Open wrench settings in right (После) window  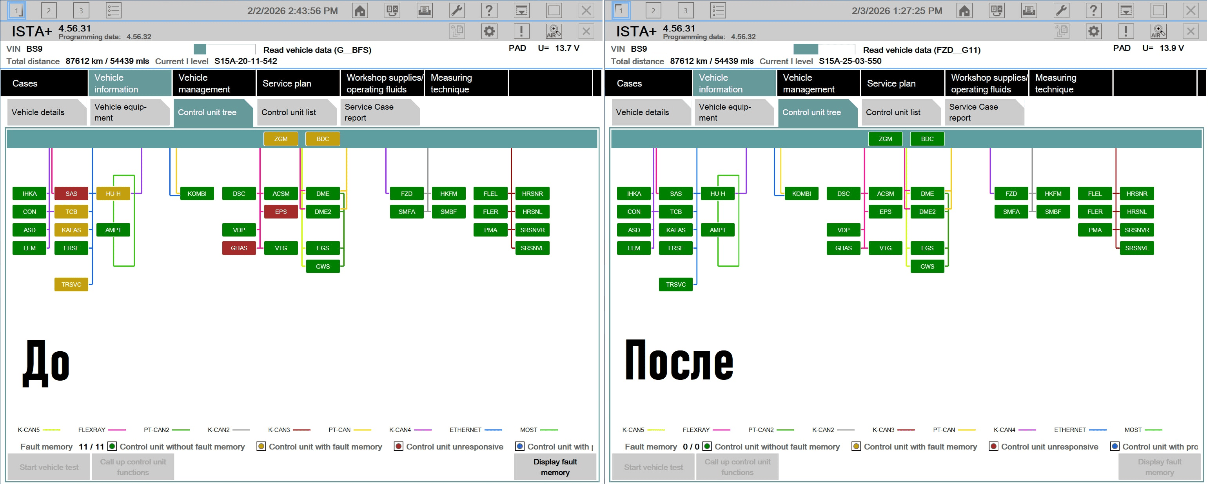(x=1061, y=10)
